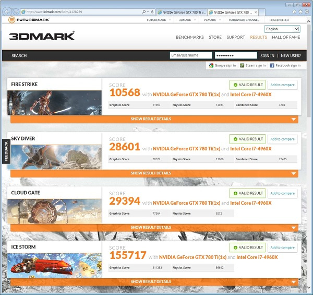Screen dimensions: 313x295
Task: Go back with the browser back arrow
Action: (7, 12)
